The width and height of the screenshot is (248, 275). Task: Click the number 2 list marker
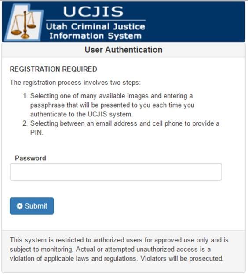click(25, 123)
